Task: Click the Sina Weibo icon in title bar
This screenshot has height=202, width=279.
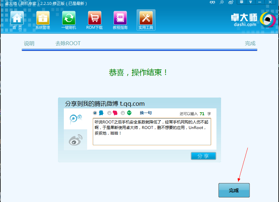Action: 231,2
